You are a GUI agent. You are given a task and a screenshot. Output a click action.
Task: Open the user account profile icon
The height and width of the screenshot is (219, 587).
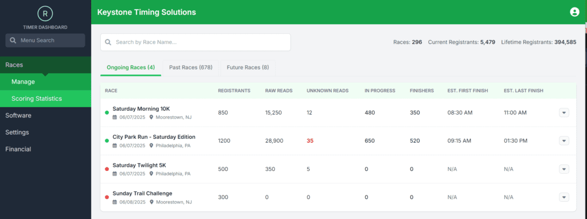point(574,12)
